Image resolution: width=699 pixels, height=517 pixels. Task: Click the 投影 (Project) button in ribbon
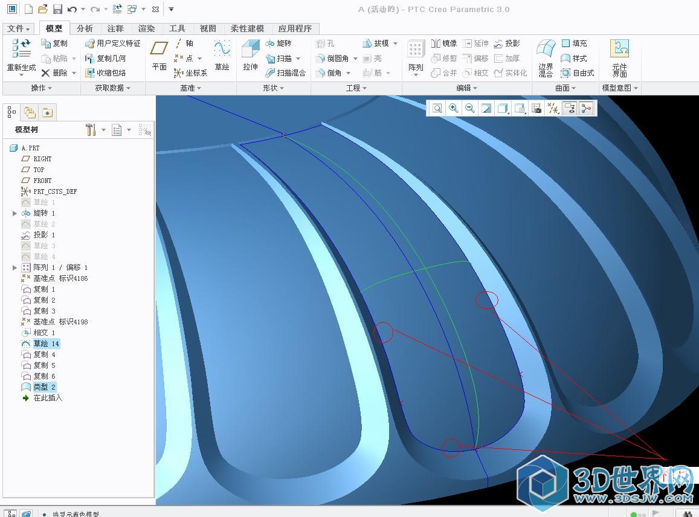507,43
